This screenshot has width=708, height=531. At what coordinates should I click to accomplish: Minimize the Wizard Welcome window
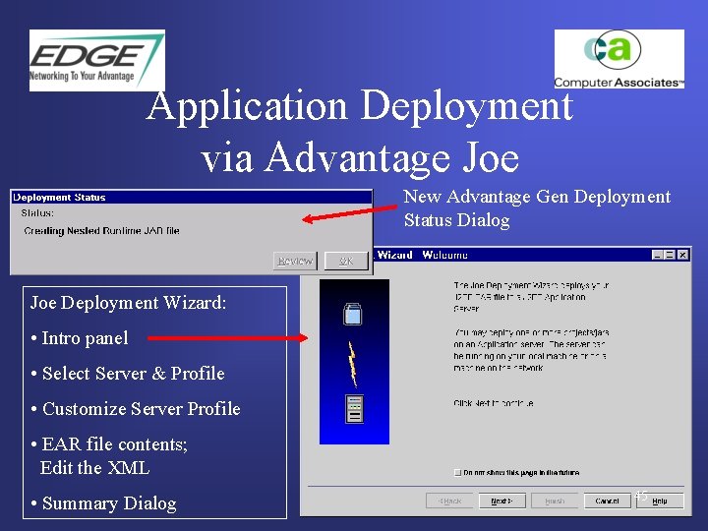658,255
